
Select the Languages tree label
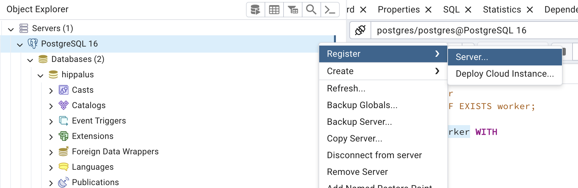tap(93, 167)
